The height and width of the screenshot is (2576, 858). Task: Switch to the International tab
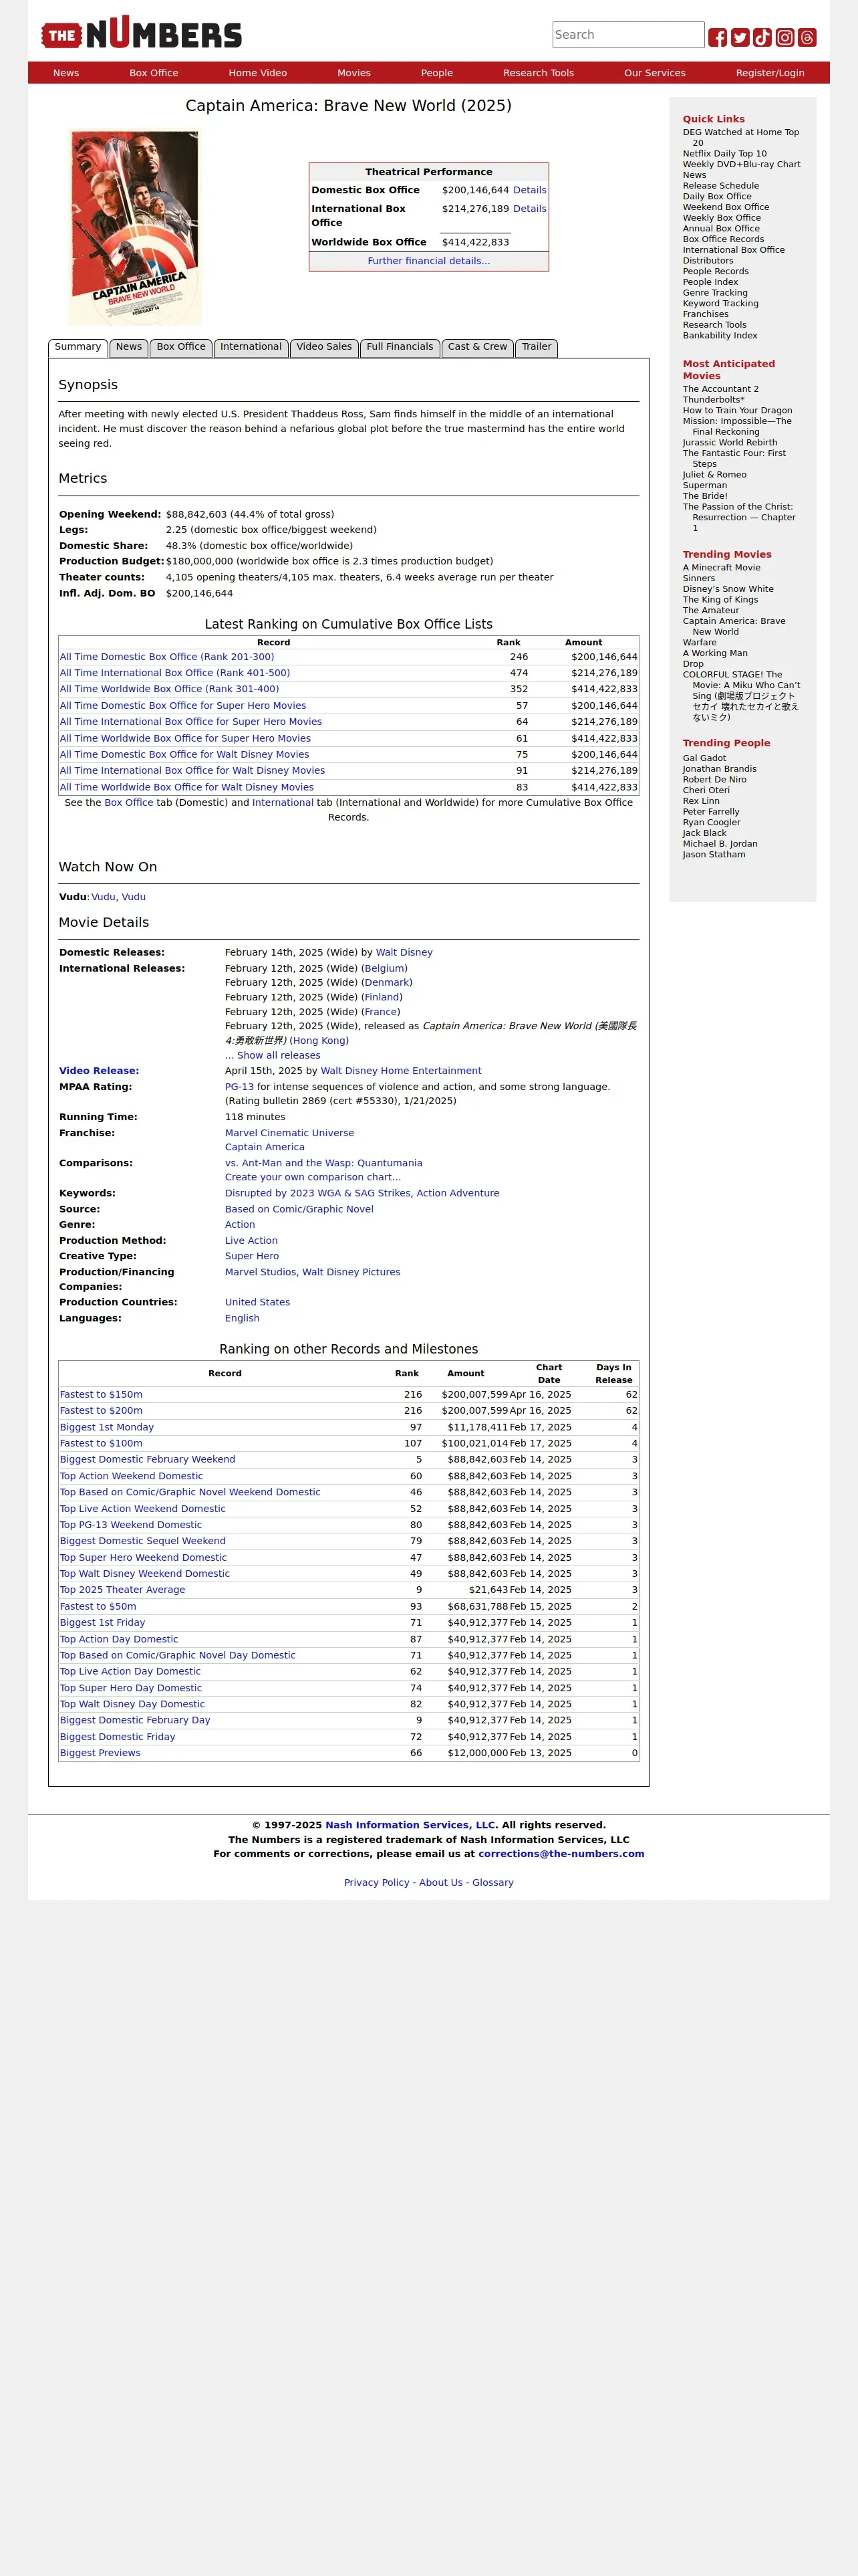point(251,347)
